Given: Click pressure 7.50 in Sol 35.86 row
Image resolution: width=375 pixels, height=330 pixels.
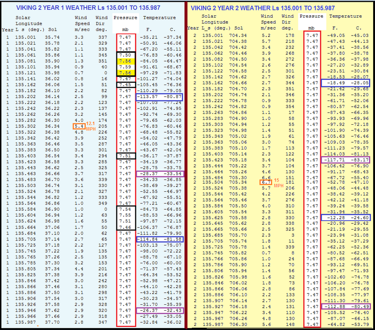Looking at the screenshot, I should [125, 55].
